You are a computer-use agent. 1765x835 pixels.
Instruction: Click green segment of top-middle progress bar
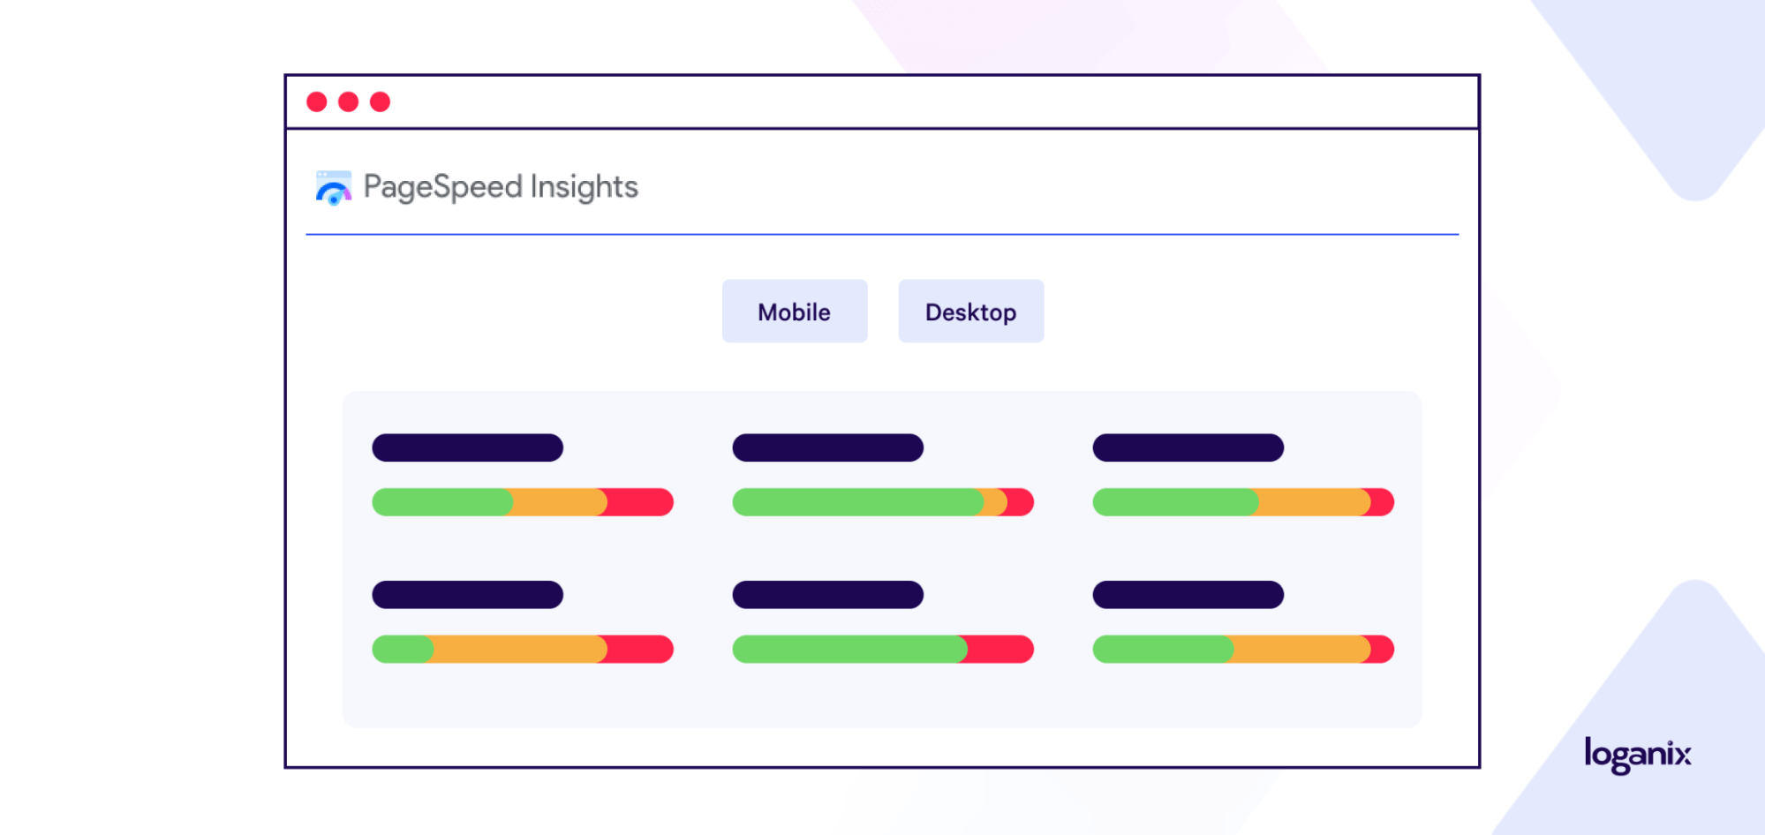click(x=858, y=502)
